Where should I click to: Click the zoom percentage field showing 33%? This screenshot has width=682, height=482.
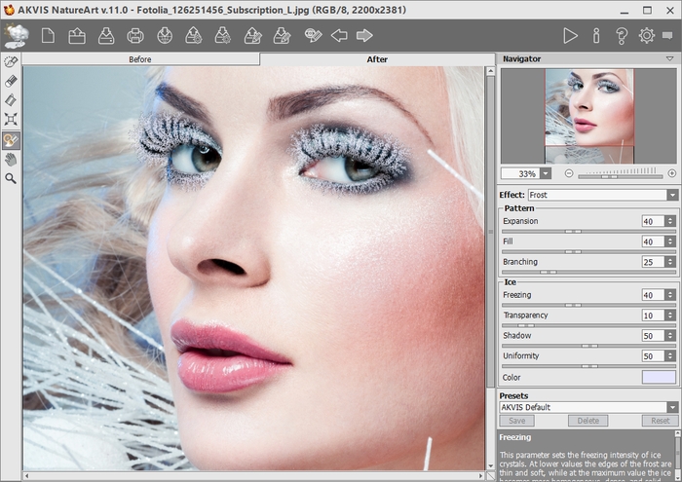[521, 174]
